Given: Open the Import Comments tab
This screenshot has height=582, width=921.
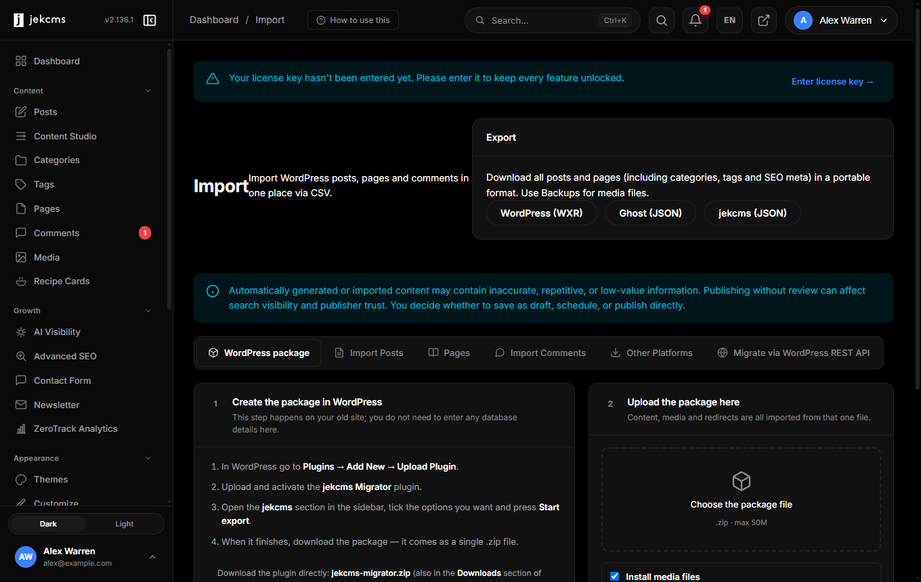Looking at the screenshot, I should coord(540,353).
